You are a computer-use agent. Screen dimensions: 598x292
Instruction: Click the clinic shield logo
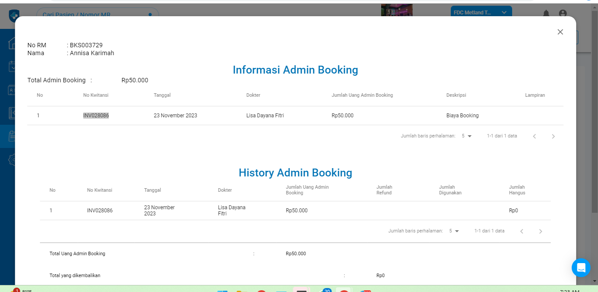(x=14, y=15)
